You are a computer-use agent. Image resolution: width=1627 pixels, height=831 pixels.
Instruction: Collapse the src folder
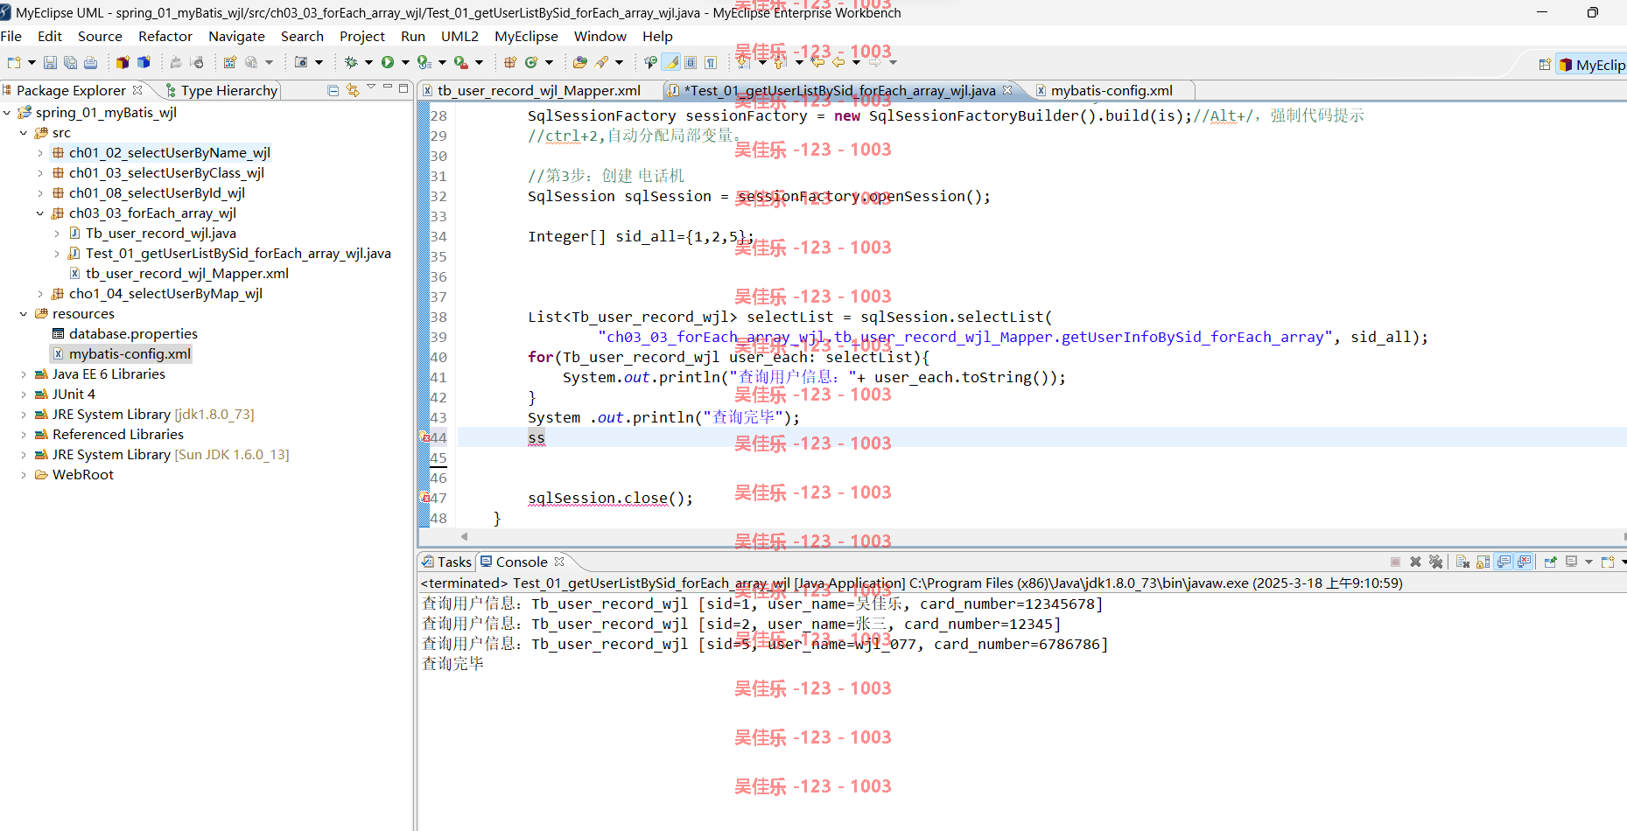(24, 133)
